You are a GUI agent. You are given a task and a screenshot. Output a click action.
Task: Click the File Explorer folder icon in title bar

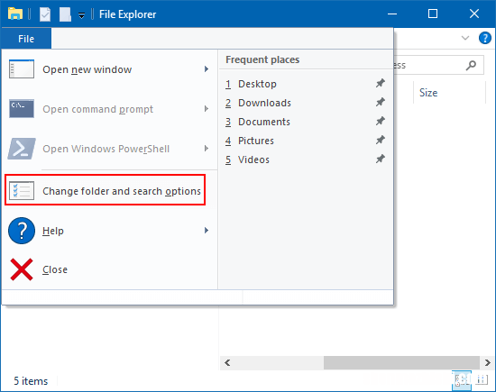coord(15,14)
